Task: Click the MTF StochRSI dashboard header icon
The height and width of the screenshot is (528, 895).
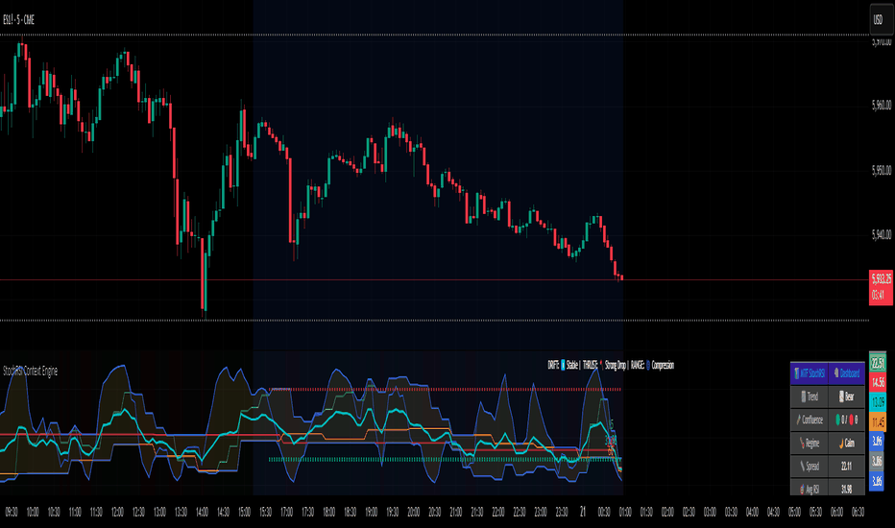Action: 797,373
